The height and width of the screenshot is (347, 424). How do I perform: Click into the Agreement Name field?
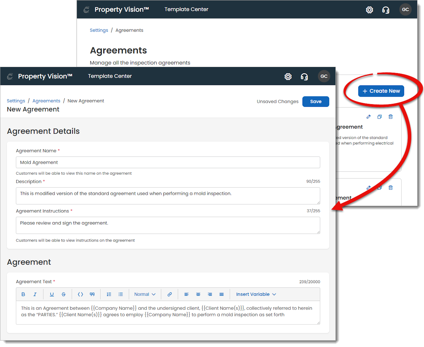[168, 162]
